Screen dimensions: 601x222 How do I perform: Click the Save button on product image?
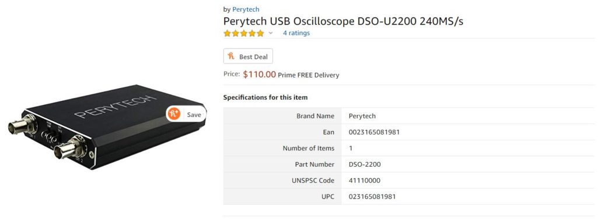(x=186, y=114)
